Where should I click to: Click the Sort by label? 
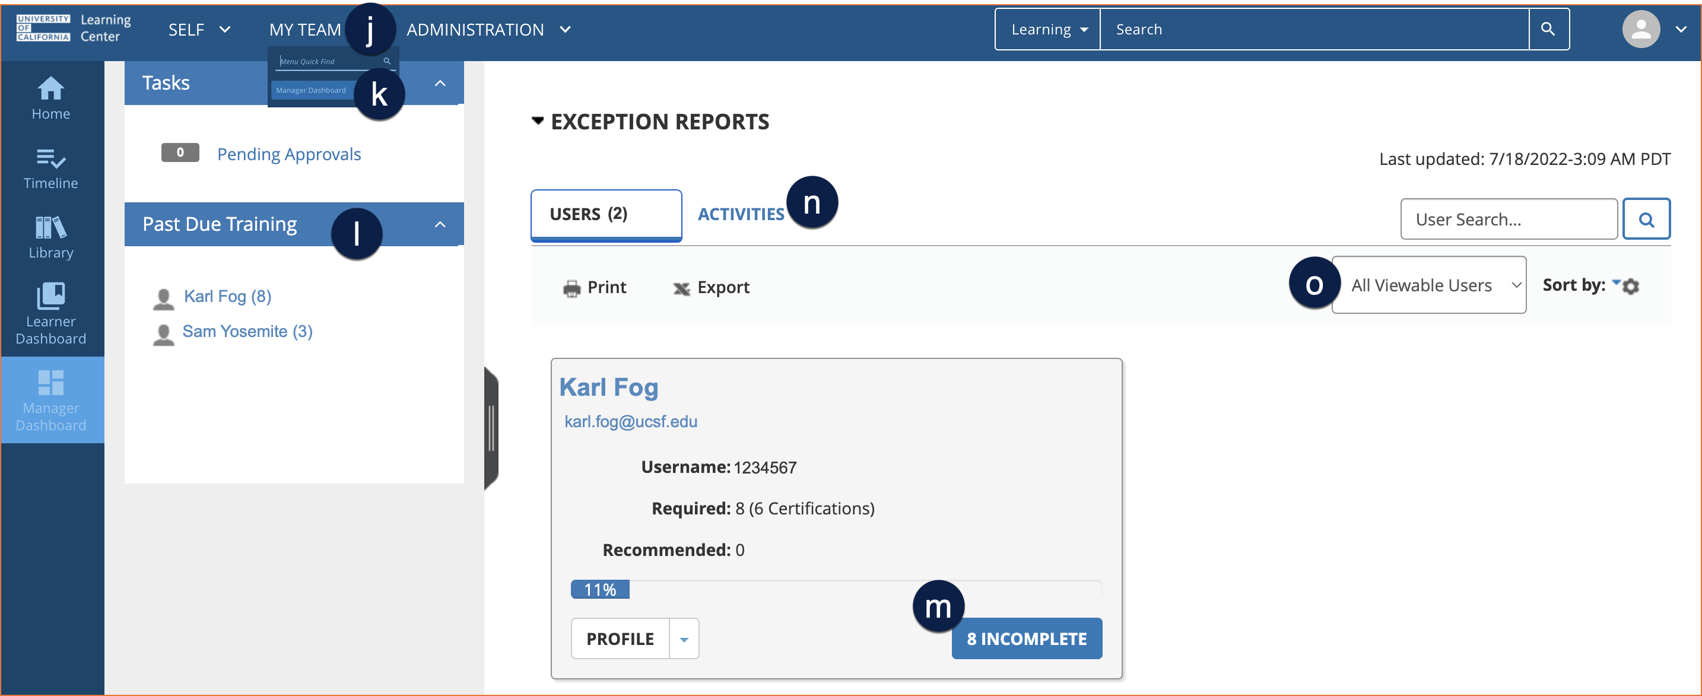1574,285
